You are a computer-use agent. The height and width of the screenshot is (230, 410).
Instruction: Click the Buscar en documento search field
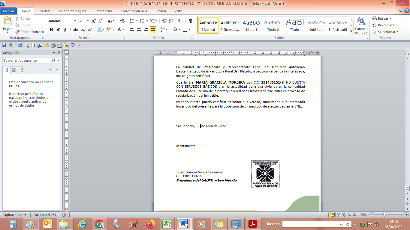point(26,60)
